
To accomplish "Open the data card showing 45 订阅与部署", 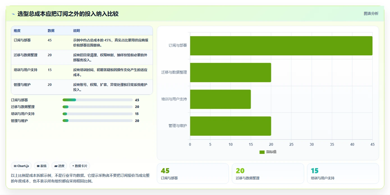I will [193, 173].
